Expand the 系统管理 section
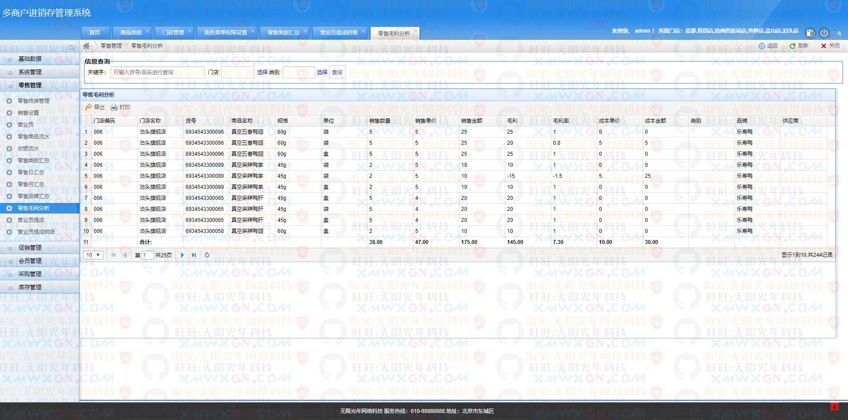 click(x=39, y=72)
